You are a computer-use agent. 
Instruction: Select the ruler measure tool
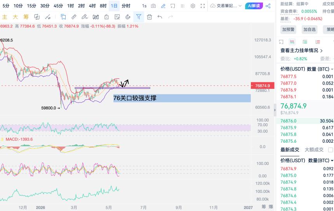(74, 17)
